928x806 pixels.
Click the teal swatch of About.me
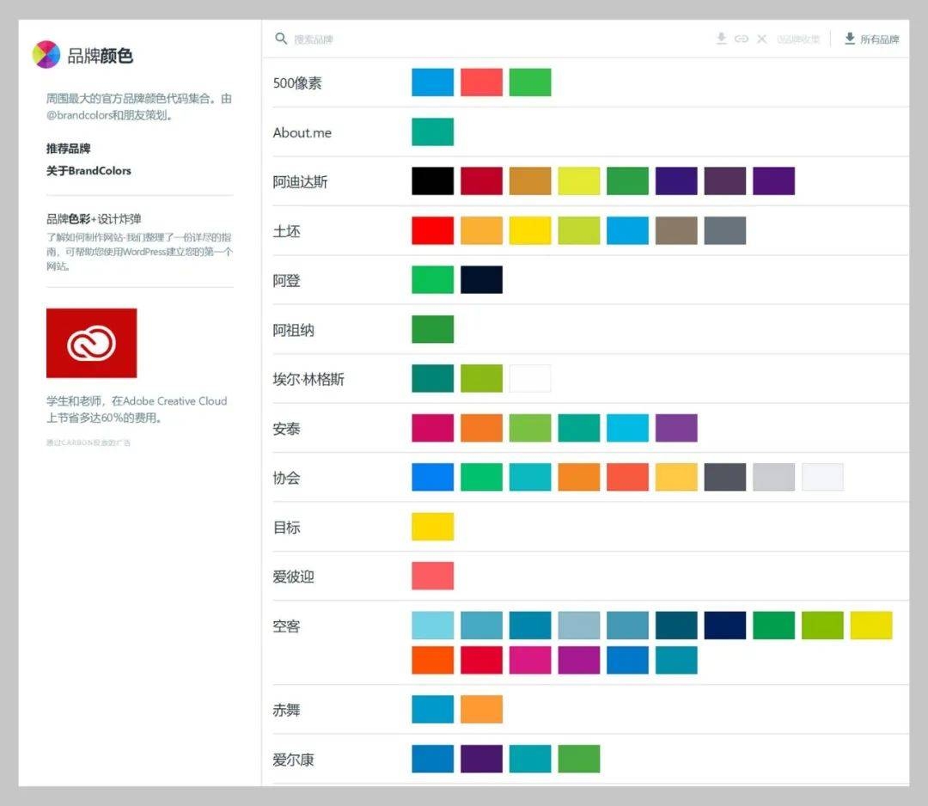pos(432,131)
